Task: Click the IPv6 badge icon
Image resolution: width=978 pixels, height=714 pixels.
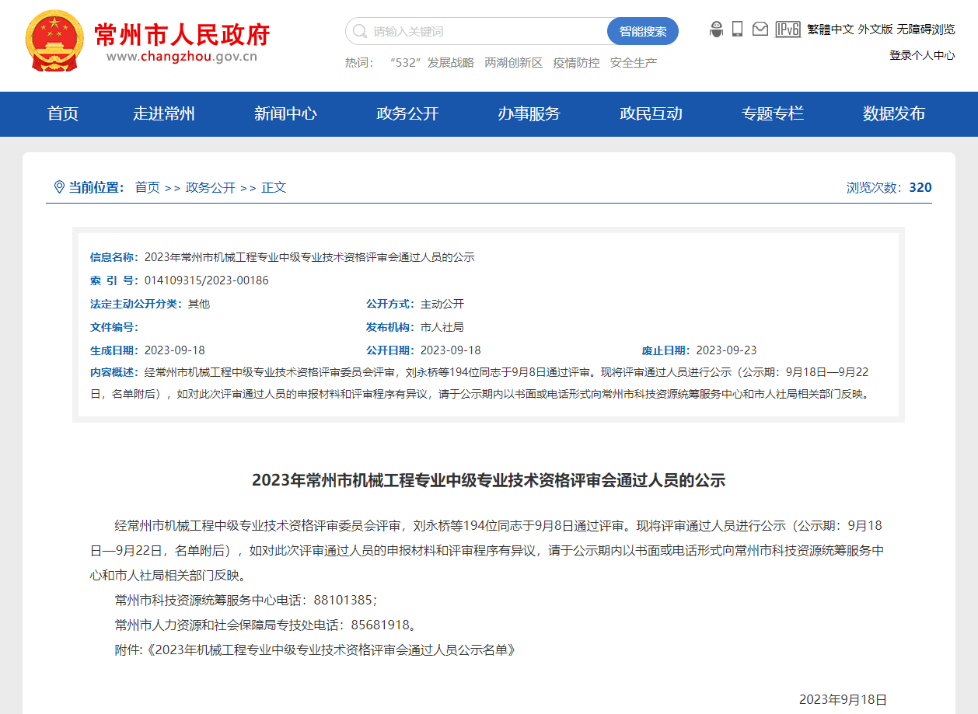Action: 788,30
